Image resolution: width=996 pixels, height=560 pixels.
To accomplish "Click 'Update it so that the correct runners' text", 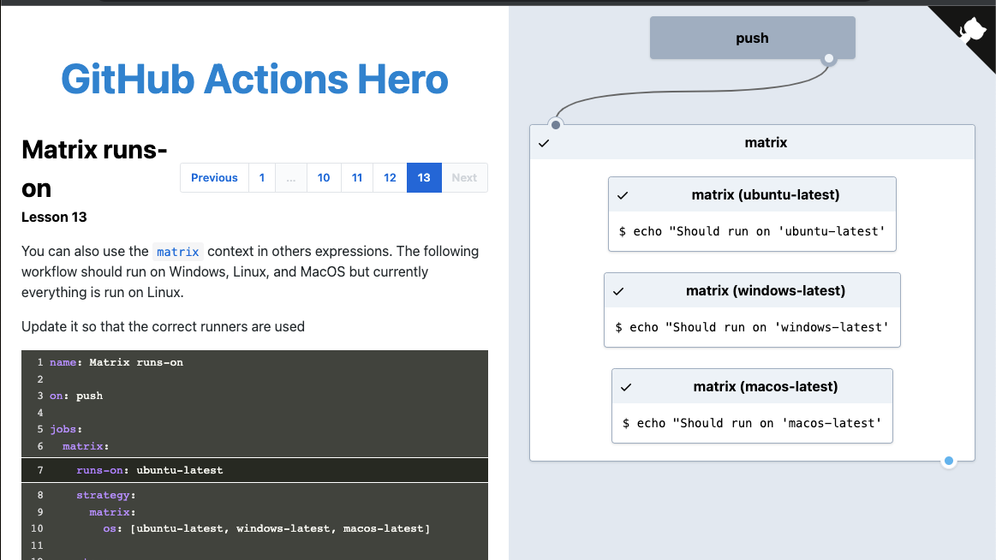I will (x=164, y=326).
